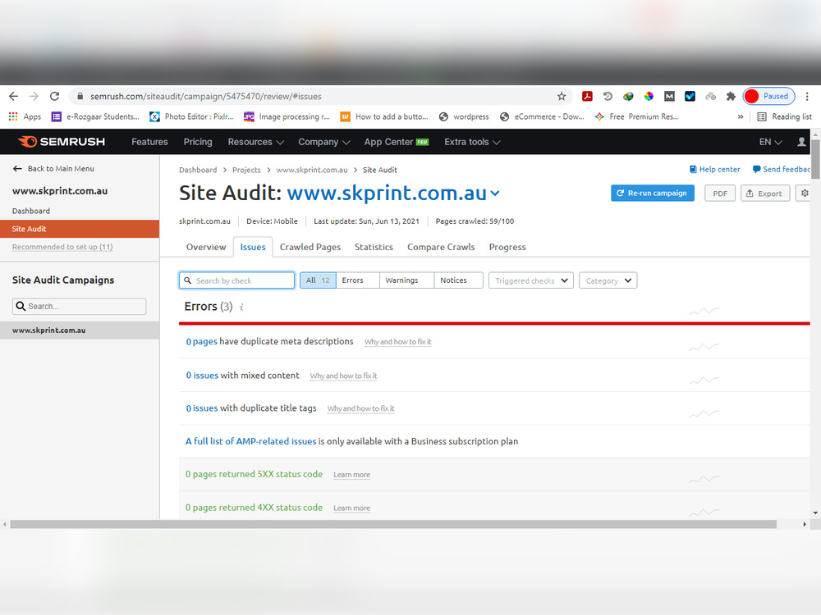
Task: Click the Site Audit Campaigns search field
Action: tap(79, 307)
